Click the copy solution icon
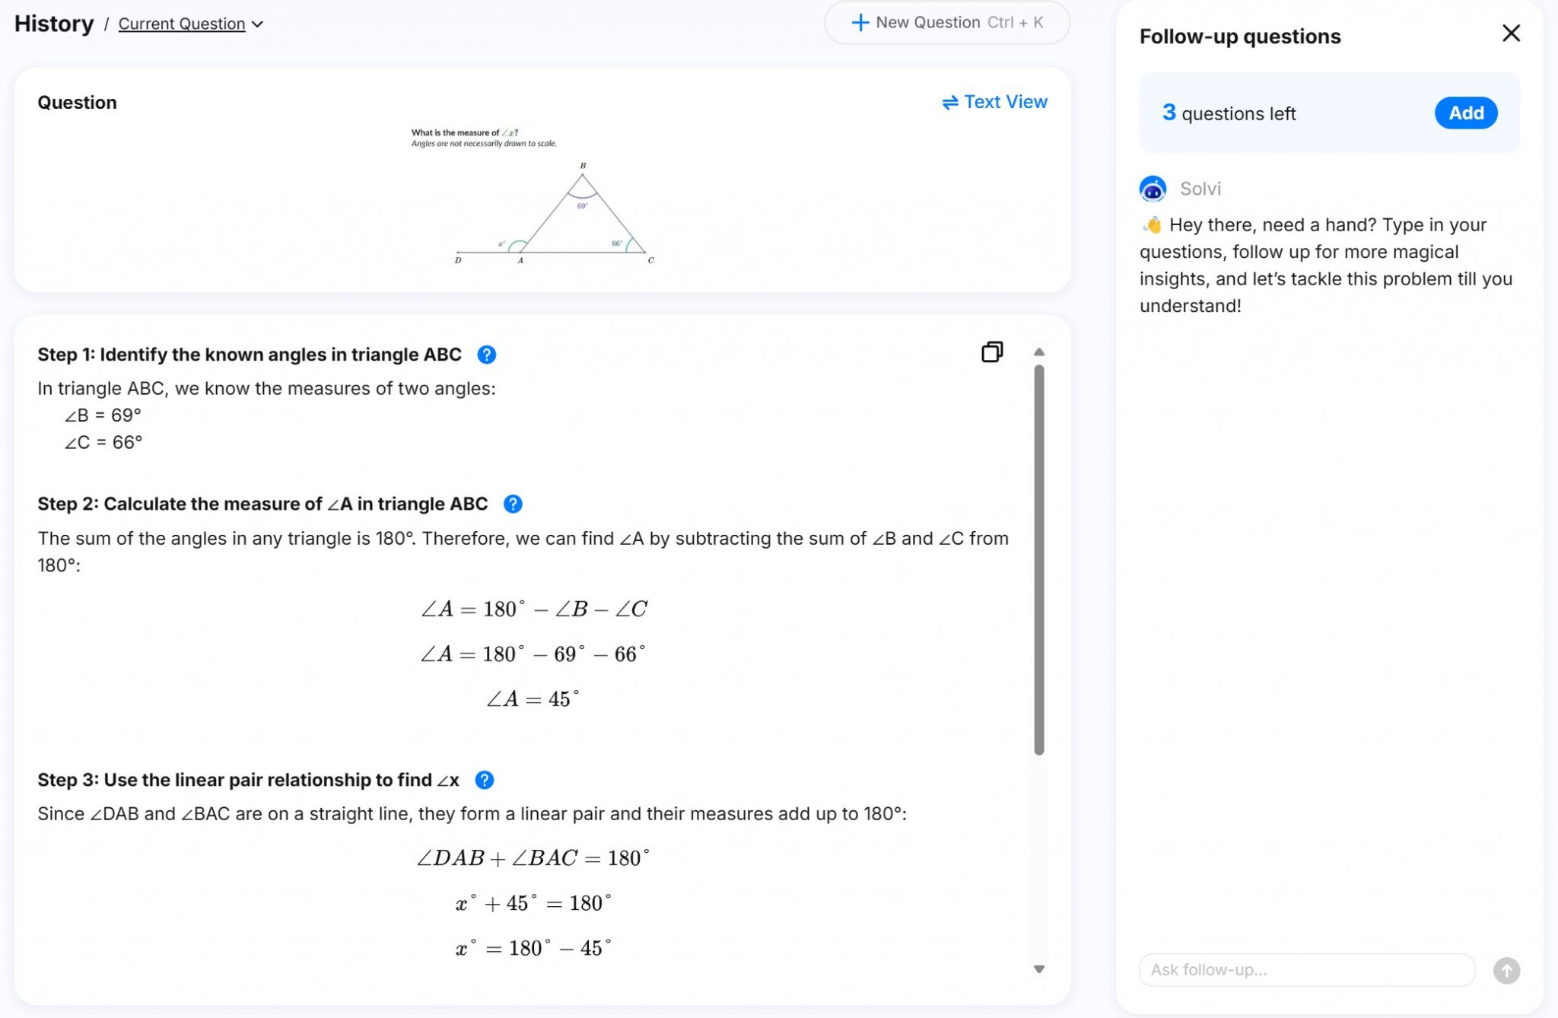Viewport: 1558px width, 1018px height. tap(993, 352)
